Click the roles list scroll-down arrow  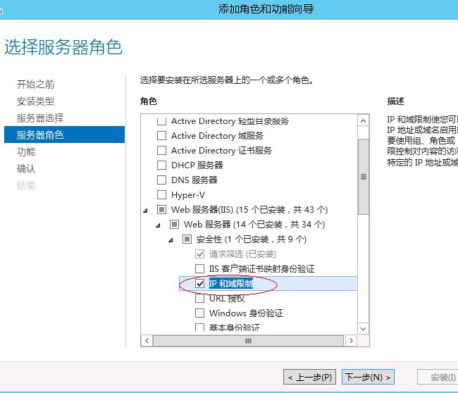click(x=364, y=329)
